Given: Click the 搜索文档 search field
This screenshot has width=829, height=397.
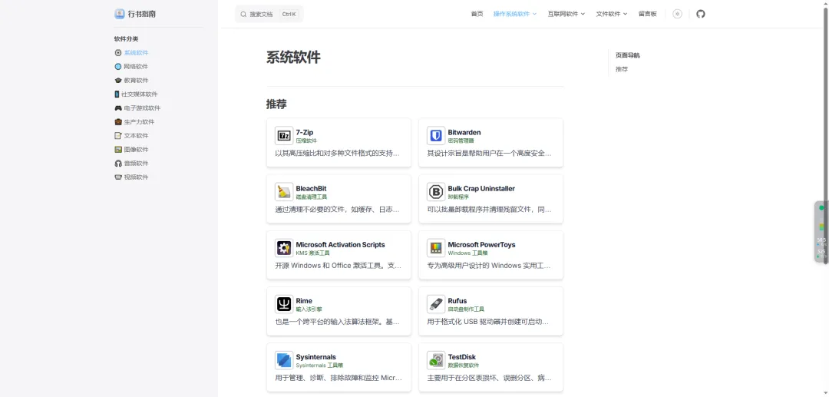Looking at the screenshot, I should pyautogui.click(x=269, y=15).
